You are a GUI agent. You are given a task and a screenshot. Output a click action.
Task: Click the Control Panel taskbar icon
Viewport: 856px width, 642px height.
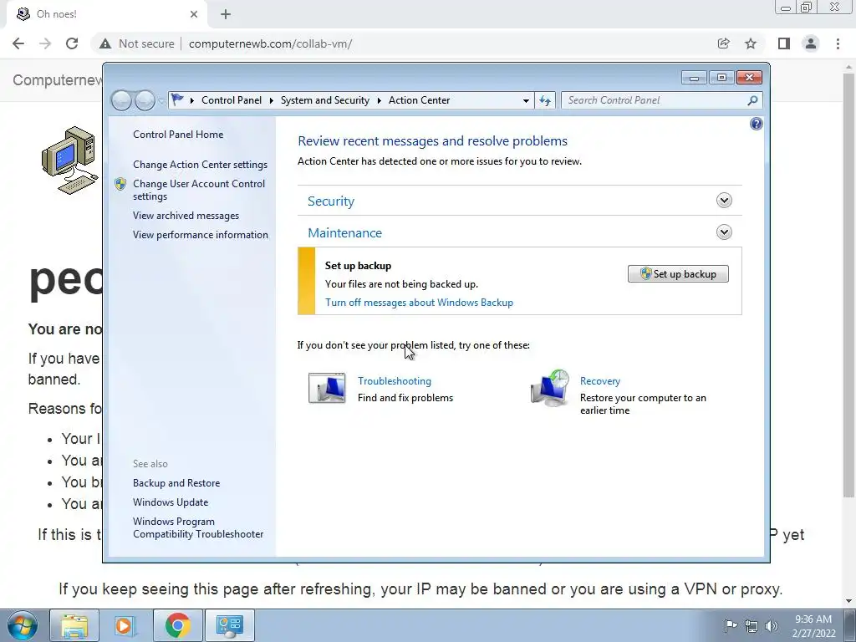pos(229,625)
